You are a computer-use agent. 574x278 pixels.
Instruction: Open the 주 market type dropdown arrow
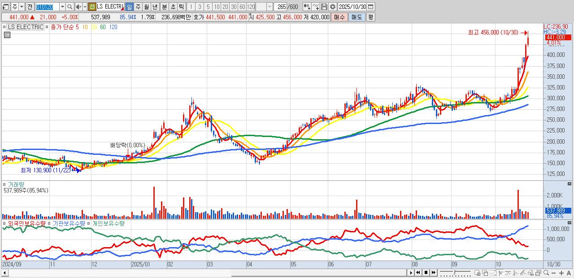pos(22,7)
